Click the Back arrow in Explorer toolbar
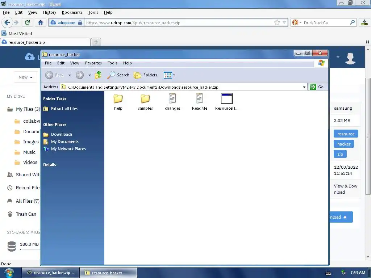Viewport: 371px width, 278px height. point(49,75)
